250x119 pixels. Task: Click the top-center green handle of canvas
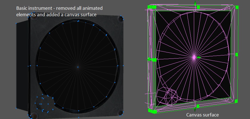tap(198, 7)
